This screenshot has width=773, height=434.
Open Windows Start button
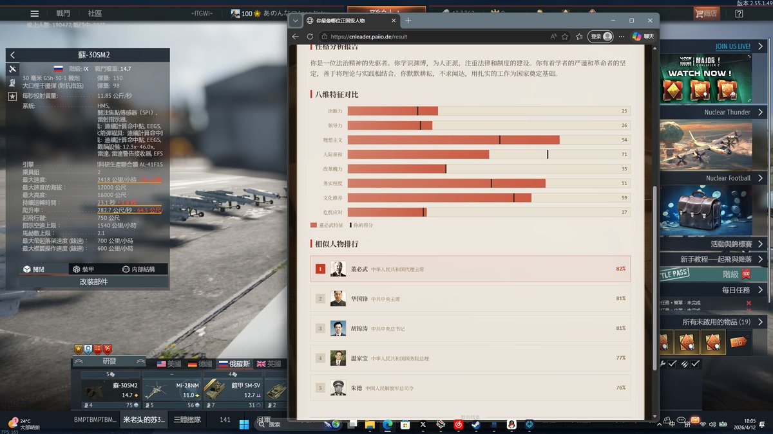244,424
